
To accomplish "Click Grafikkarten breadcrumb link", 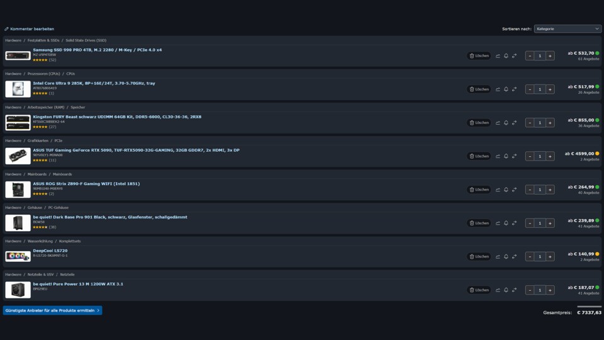I will coord(38,140).
